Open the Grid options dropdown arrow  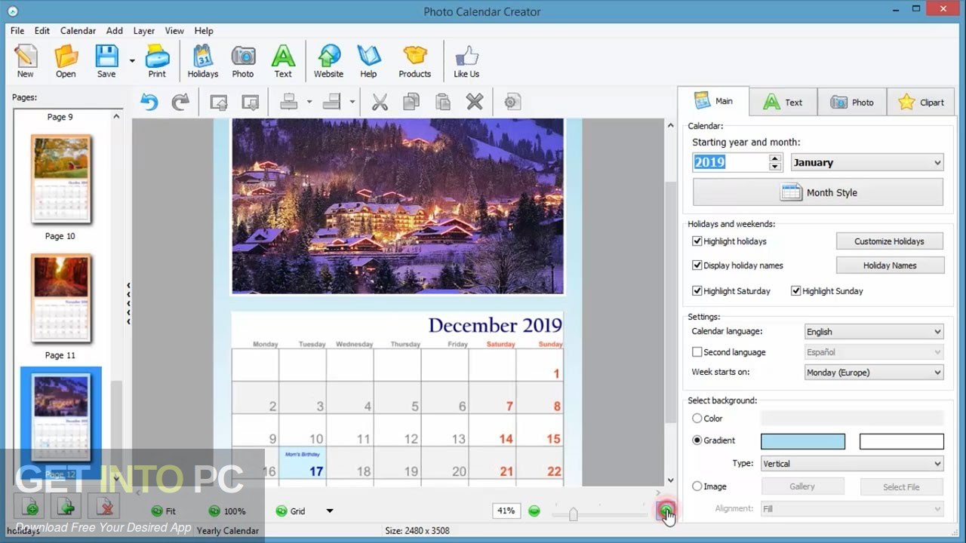(330, 511)
